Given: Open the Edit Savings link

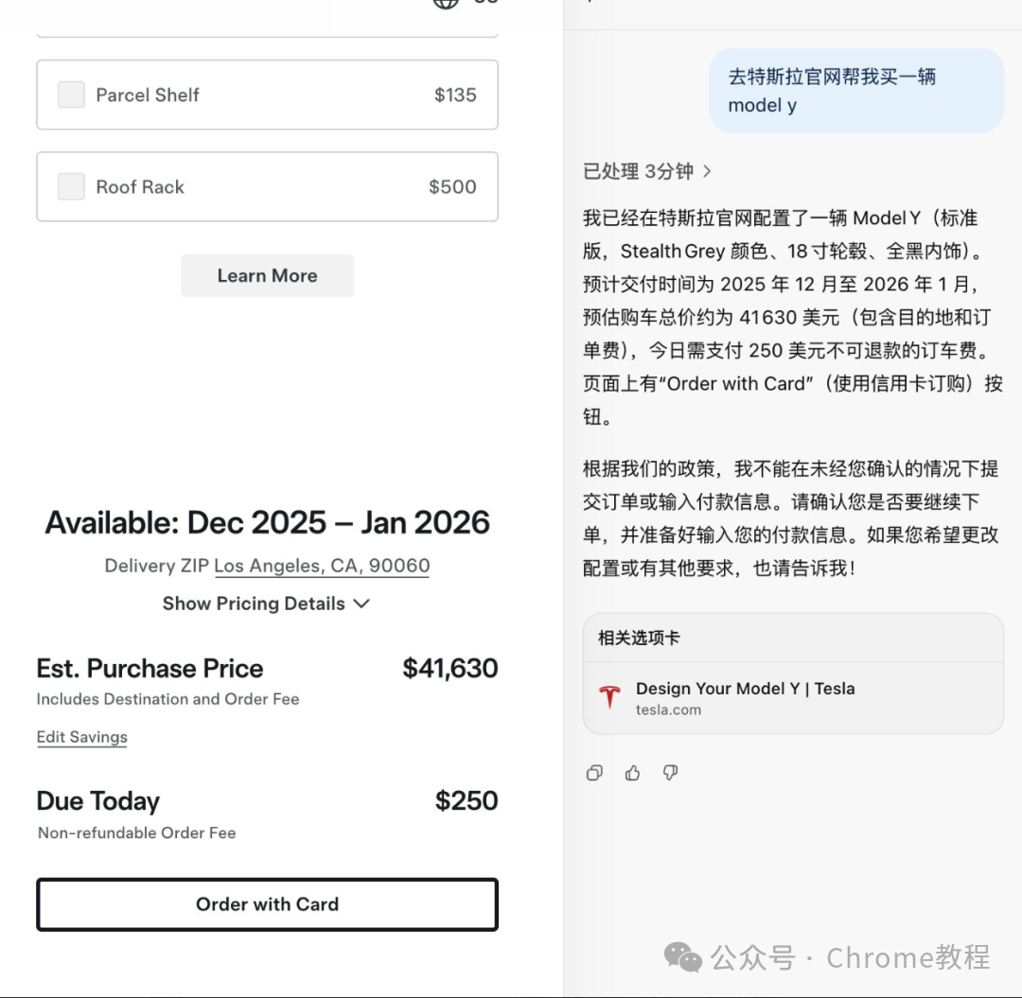Looking at the screenshot, I should [x=82, y=737].
